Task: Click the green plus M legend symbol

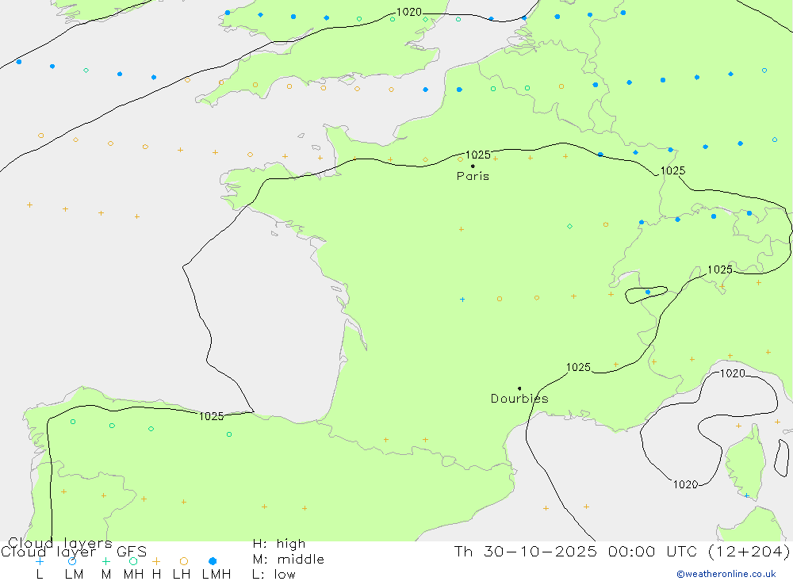Action: click(x=105, y=561)
